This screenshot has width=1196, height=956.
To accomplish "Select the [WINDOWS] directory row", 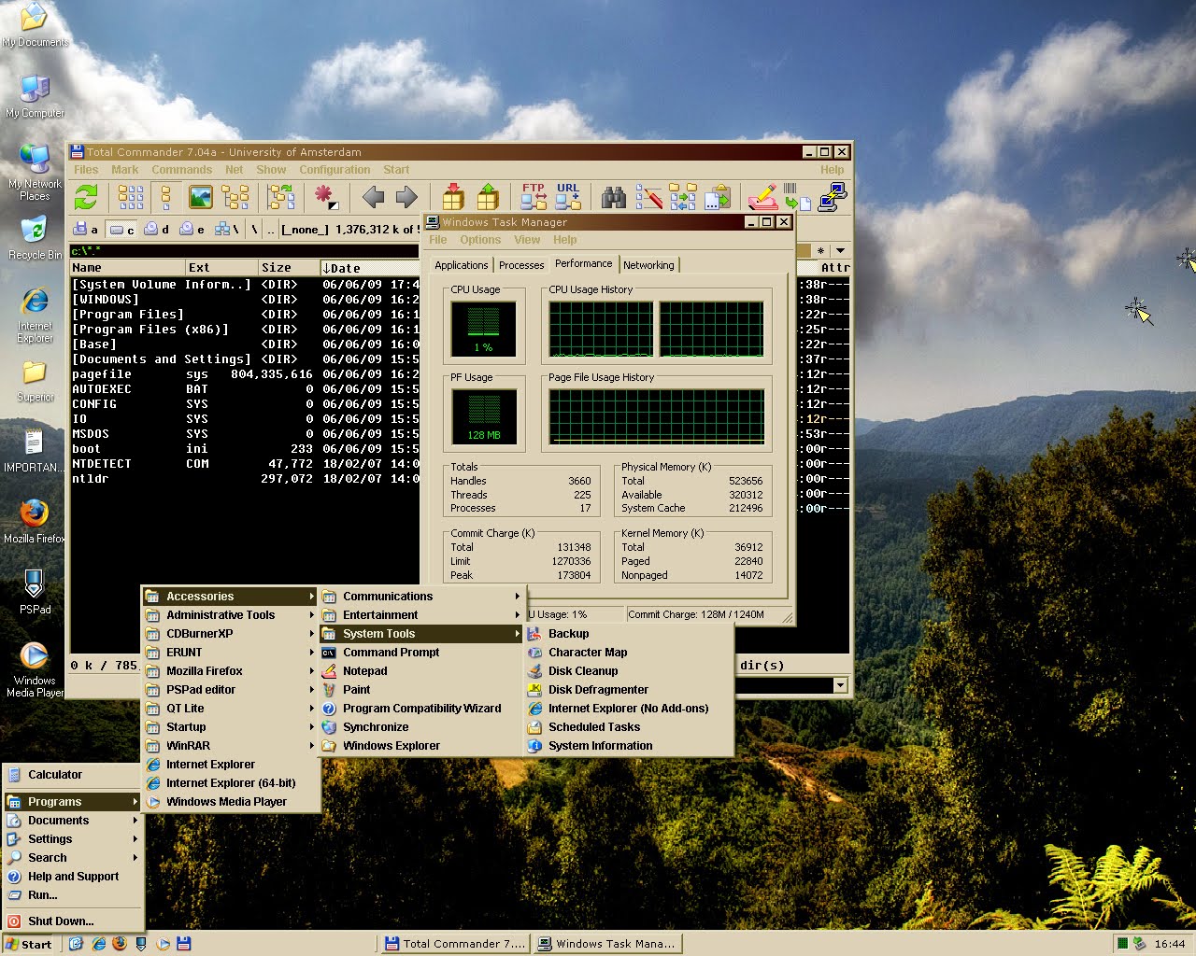I will tap(245, 300).
